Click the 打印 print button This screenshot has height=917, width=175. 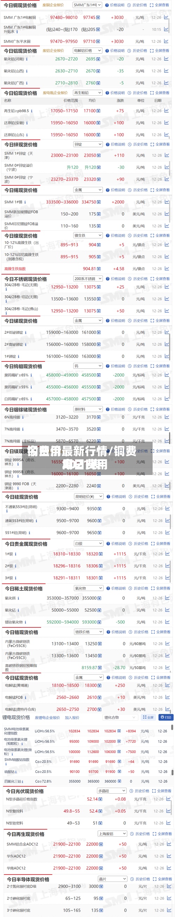pos(166,717)
